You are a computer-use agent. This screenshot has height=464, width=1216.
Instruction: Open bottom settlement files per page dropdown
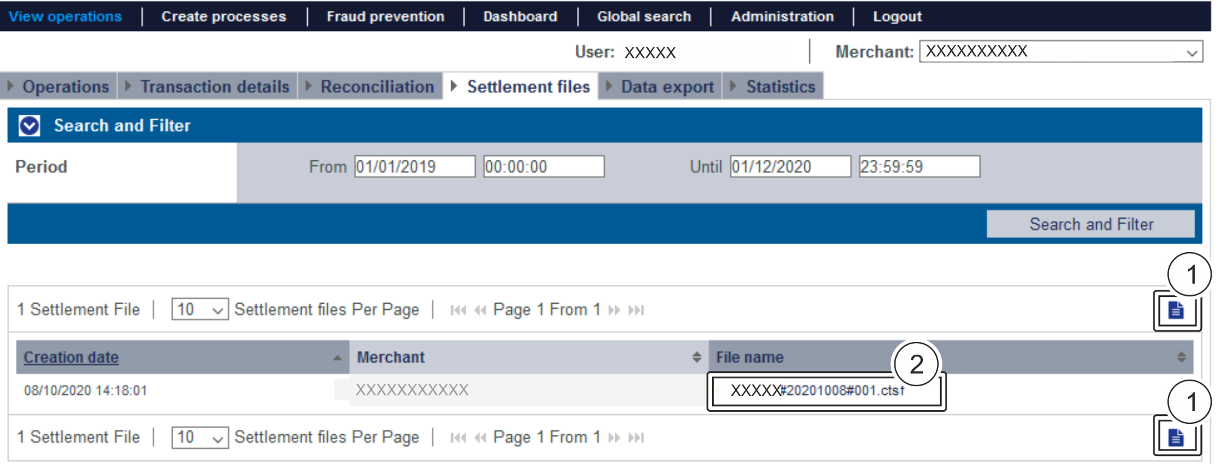199,437
